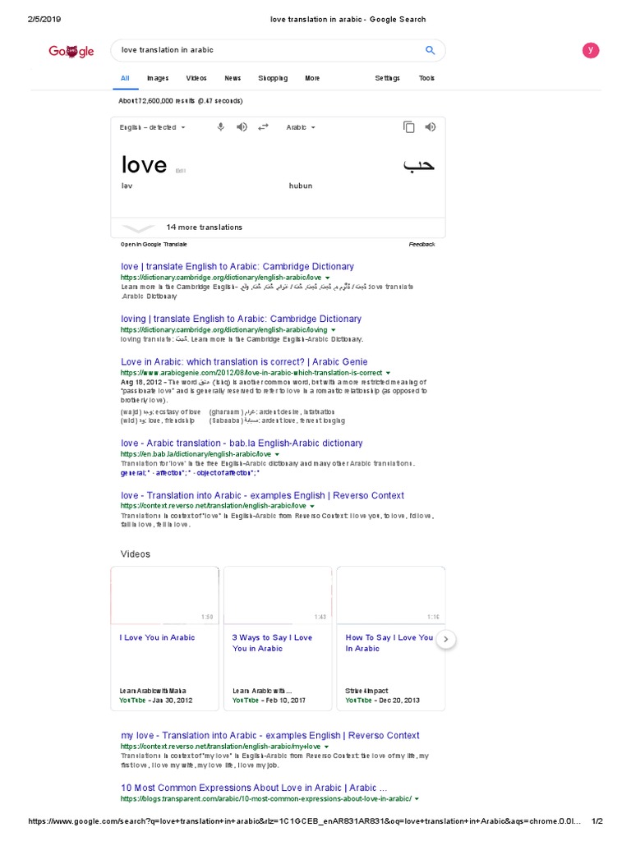Open the account avatar with letter y
Image resolution: width=631 pixels, height=841 pixels.
point(590,50)
